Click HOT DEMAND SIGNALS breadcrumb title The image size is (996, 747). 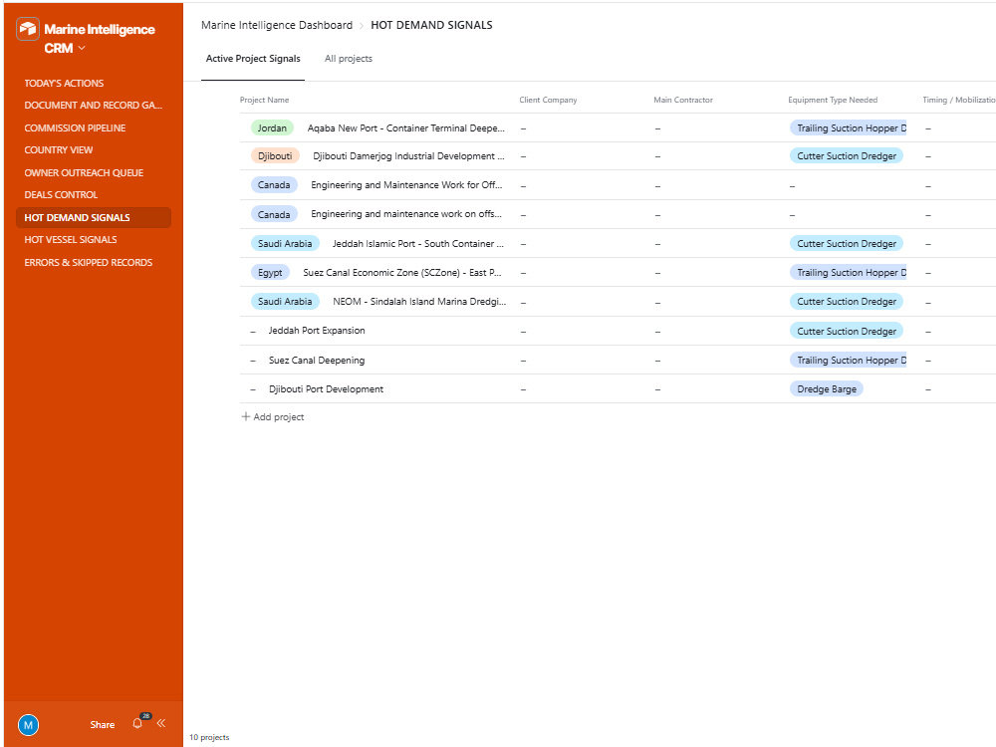pyautogui.click(x=431, y=25)
